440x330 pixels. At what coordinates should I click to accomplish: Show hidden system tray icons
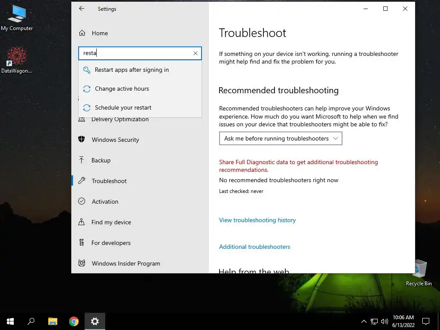tap(364, 321)
